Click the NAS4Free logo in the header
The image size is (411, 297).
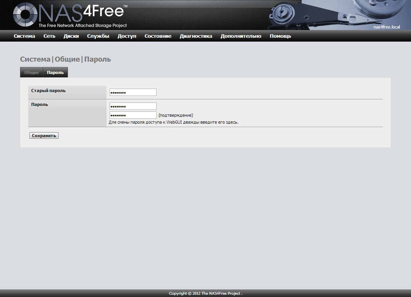coord(70,14)
